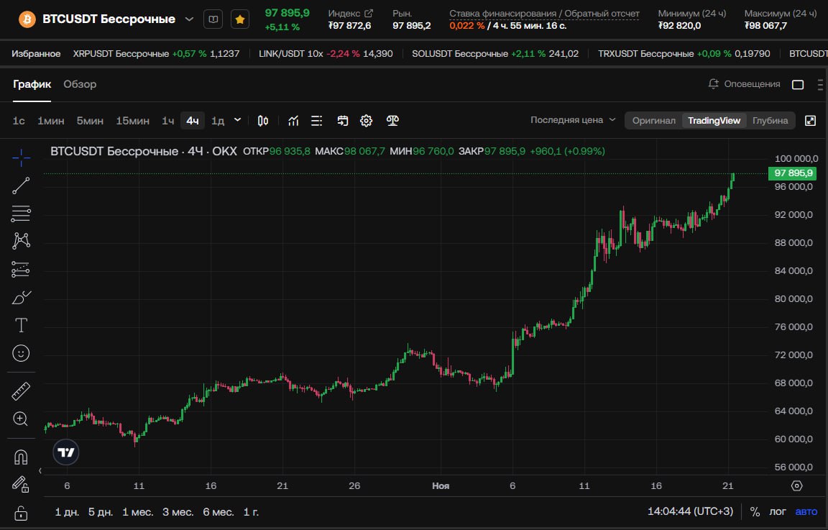
Task: Select the 1с timeframe
Action: (x=19, y=121)
